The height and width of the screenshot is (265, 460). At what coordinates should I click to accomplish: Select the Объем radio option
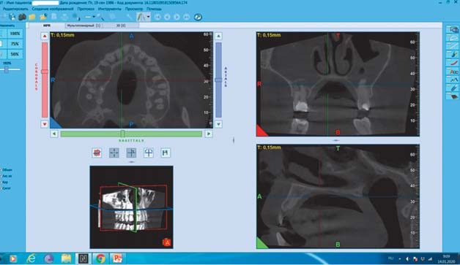point(6,169)
